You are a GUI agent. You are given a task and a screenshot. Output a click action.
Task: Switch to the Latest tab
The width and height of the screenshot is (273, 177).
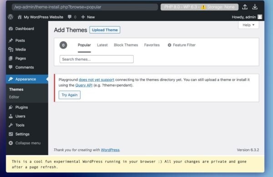coord(102,45)
